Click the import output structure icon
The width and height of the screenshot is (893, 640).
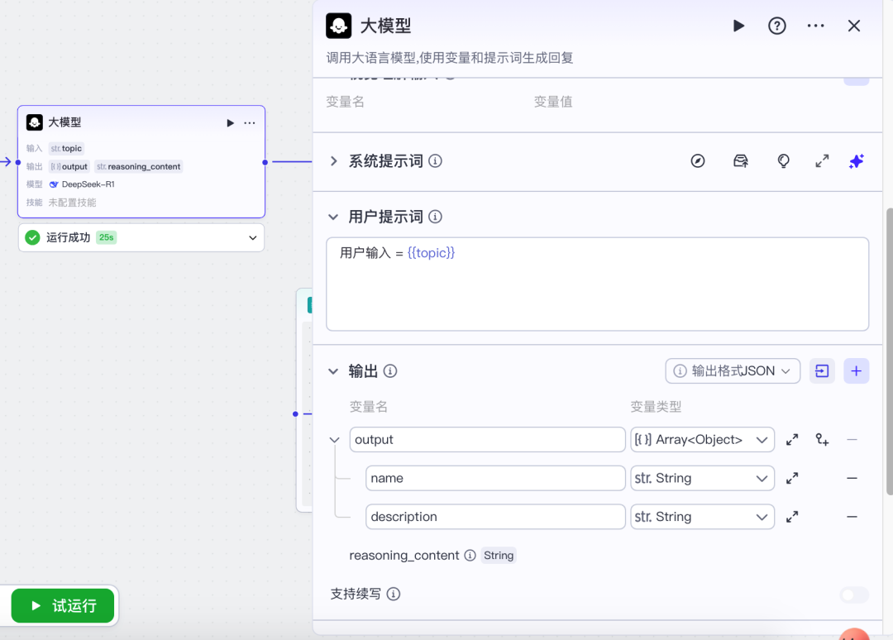point(822,371)
